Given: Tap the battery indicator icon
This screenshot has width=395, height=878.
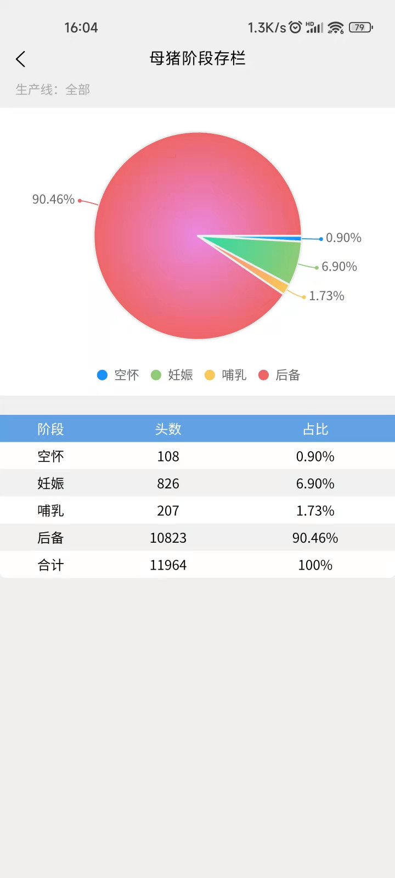Looking at the screenshot, I should (360, 27).
